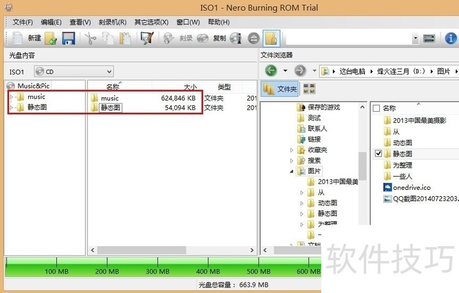Toggle the select-all 名称 checkbox

(x=376, y=108)
